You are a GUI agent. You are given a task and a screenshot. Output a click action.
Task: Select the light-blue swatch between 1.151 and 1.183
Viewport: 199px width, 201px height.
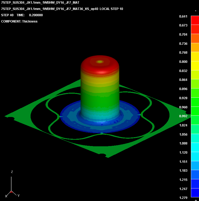click(195, 166)
